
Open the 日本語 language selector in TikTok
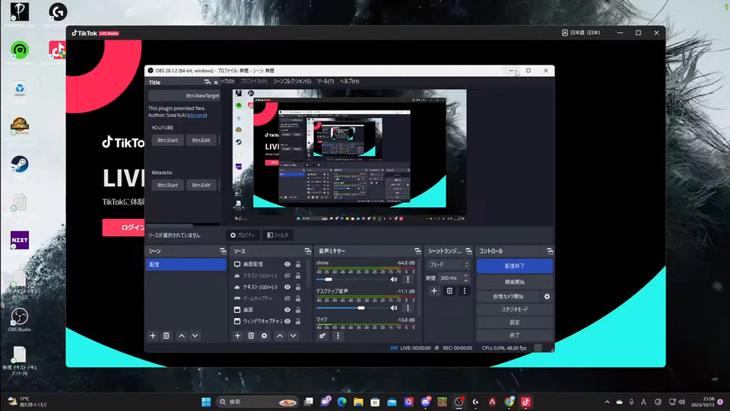pyautogui.click(x=581, y=33)
